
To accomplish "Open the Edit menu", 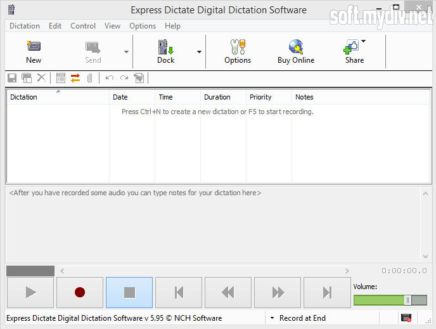I will click(x=55, y=26).
